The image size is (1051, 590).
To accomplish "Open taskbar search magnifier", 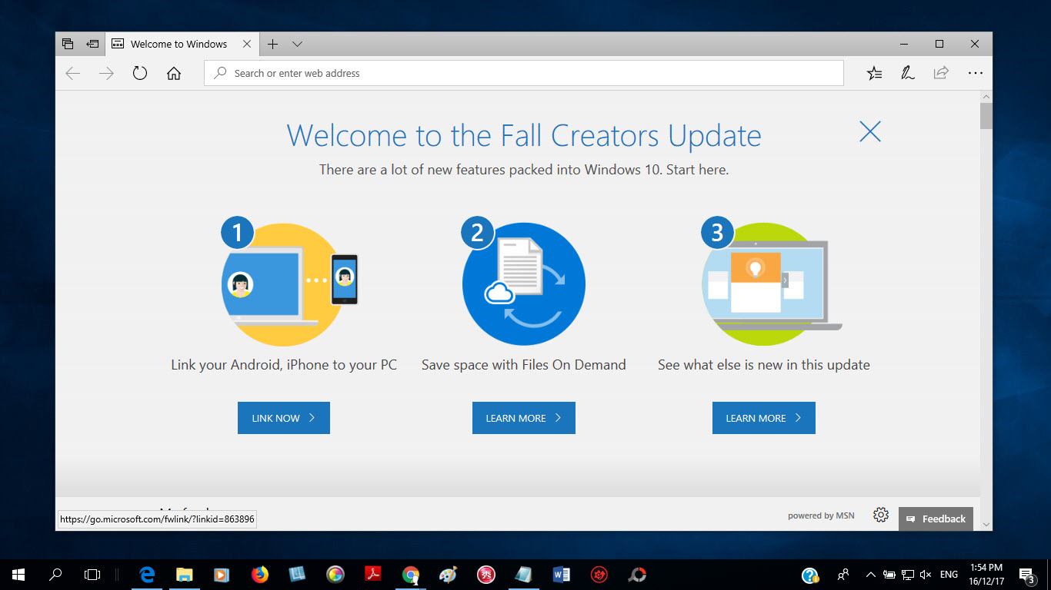I will [55, 574].
